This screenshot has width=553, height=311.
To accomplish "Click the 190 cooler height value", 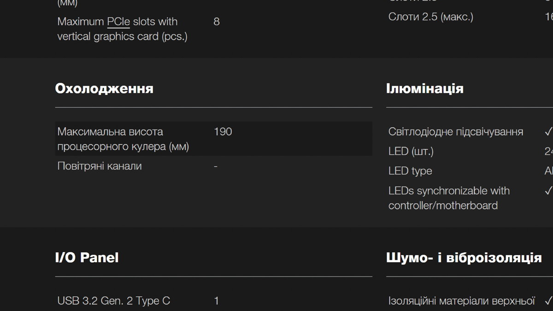I will coord(223,132).
